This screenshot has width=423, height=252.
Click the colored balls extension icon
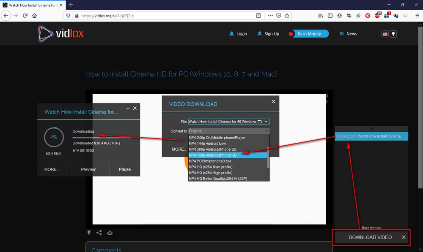(396, 16)
